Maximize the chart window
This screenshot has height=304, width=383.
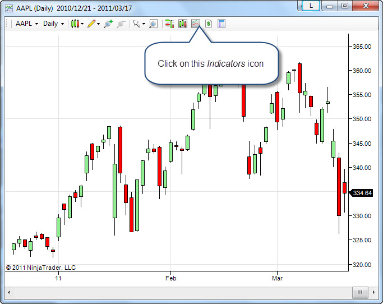pyautogui.click(x=345, y=6)
